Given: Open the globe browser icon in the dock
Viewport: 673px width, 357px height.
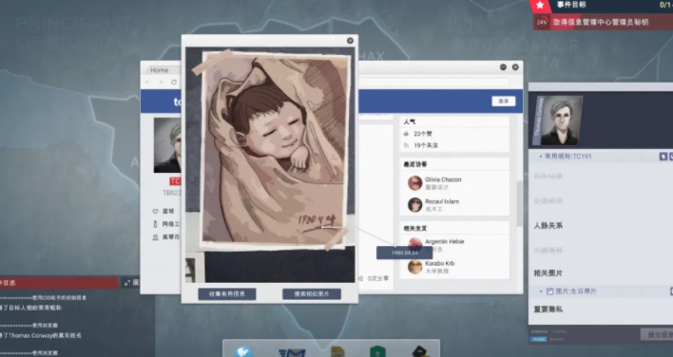Looking at the screenshot, I should click(x=243, y=351).
